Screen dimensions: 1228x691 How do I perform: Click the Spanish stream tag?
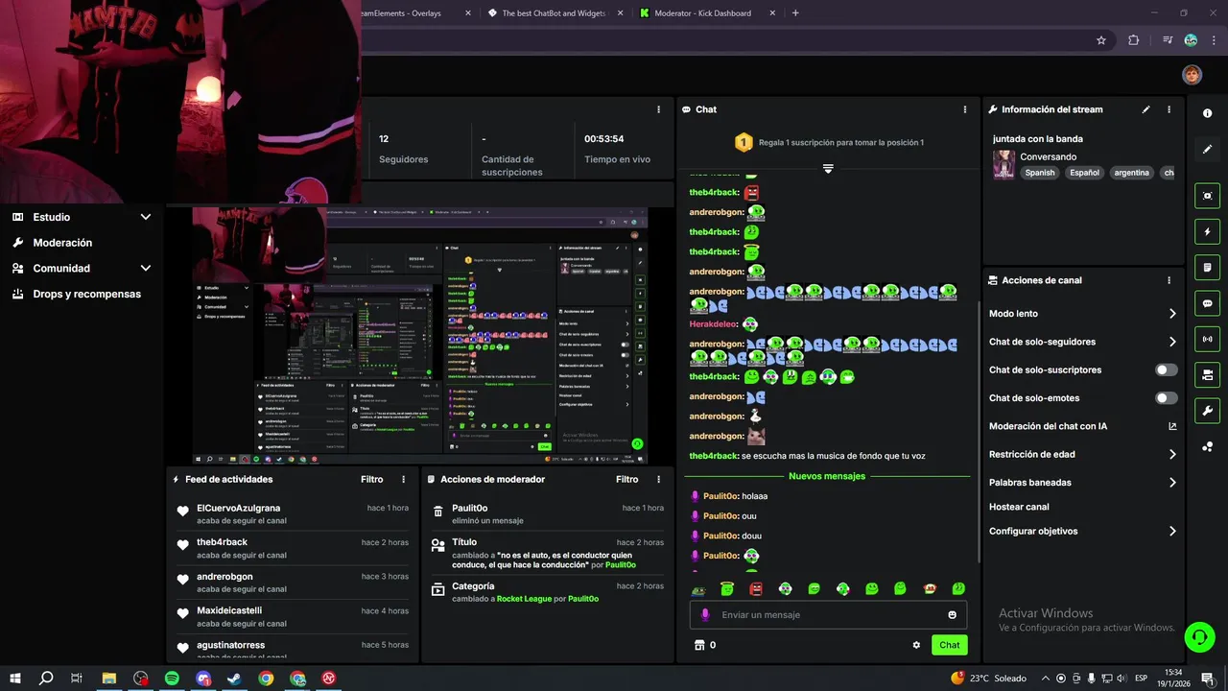coord(1039,173)
